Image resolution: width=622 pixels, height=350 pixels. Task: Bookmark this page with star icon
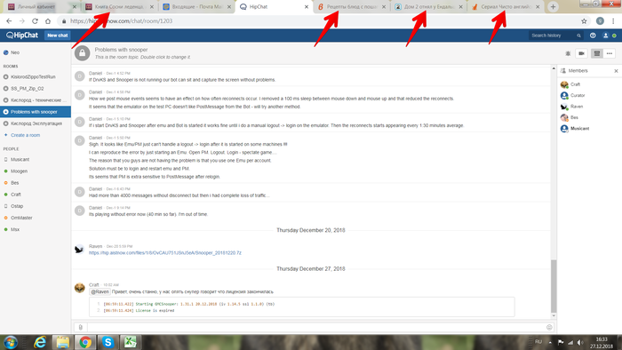[584, 21]
